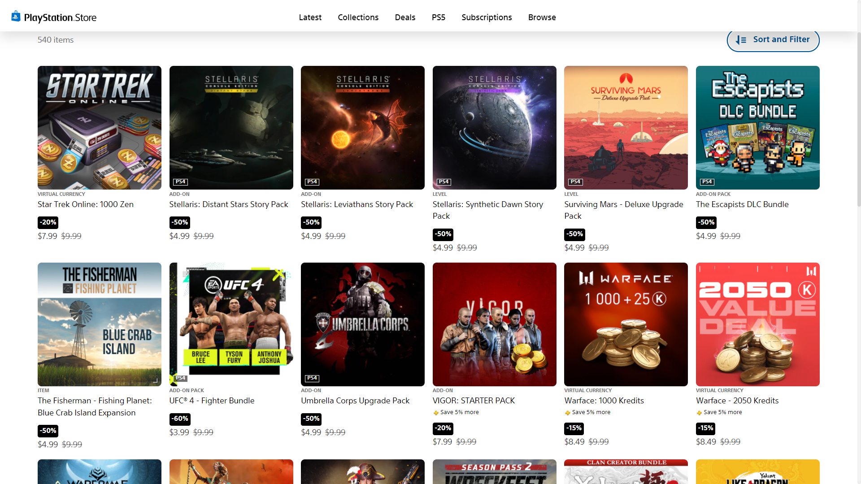Select the PS5 navigation item
Screen dimensions: 861x484
438,17
